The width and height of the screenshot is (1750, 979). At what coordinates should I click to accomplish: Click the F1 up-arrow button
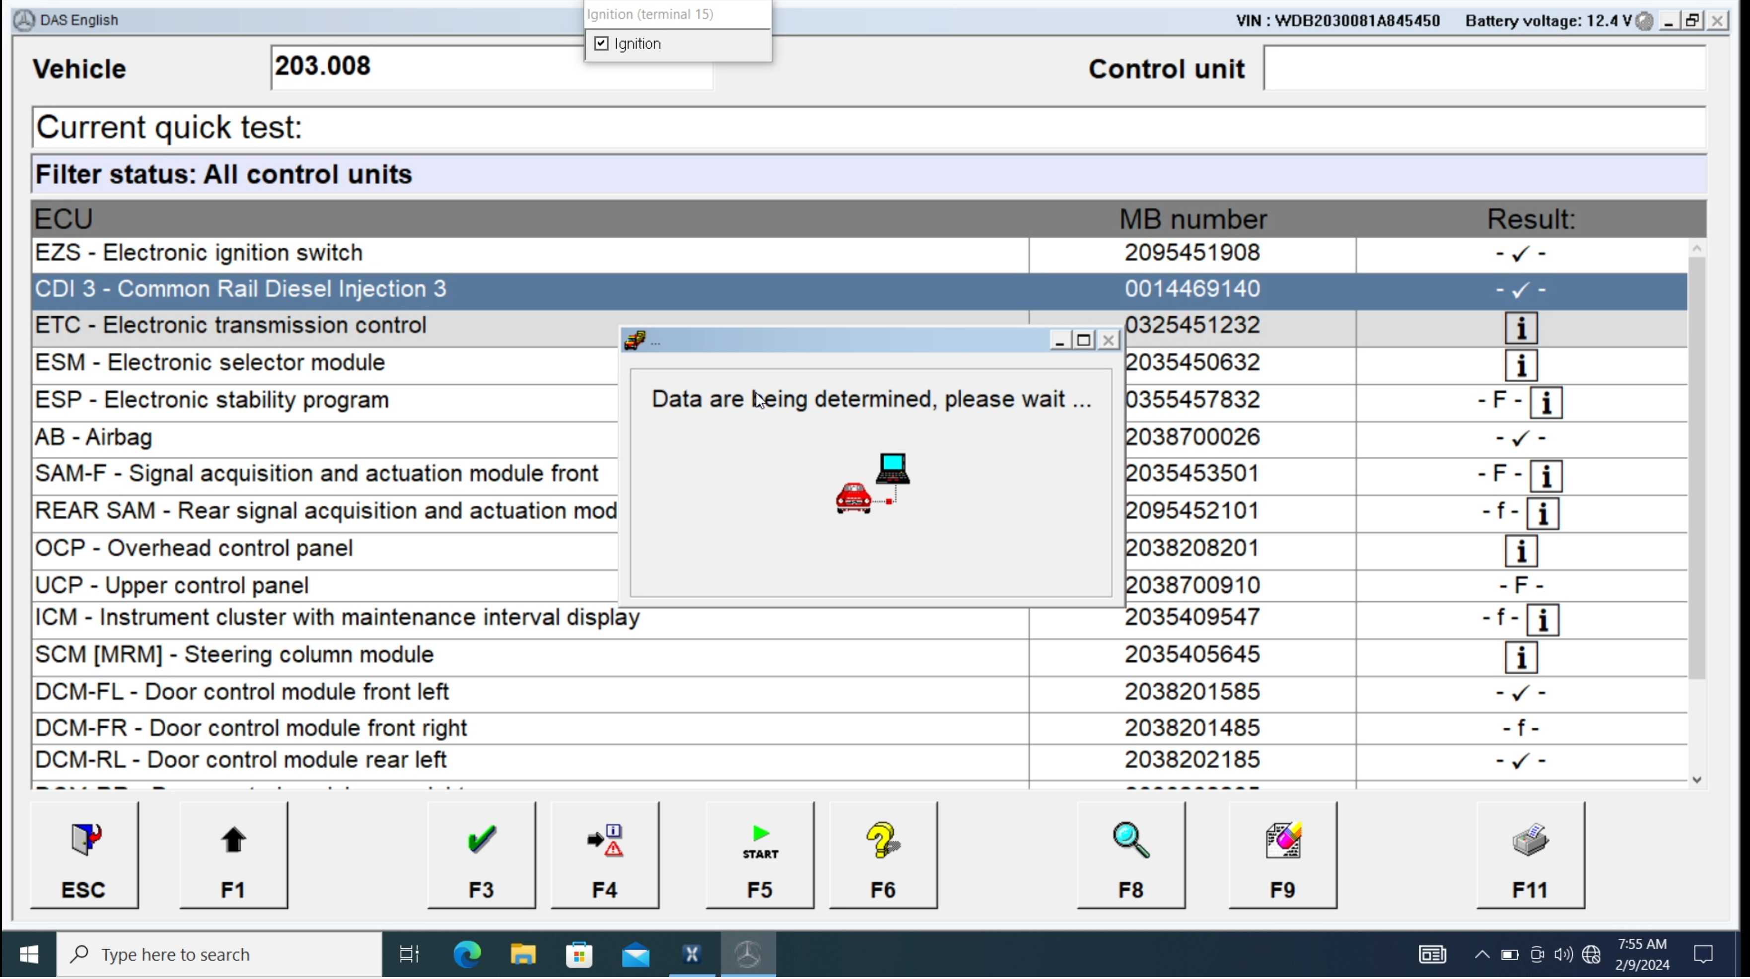(233, 855)
